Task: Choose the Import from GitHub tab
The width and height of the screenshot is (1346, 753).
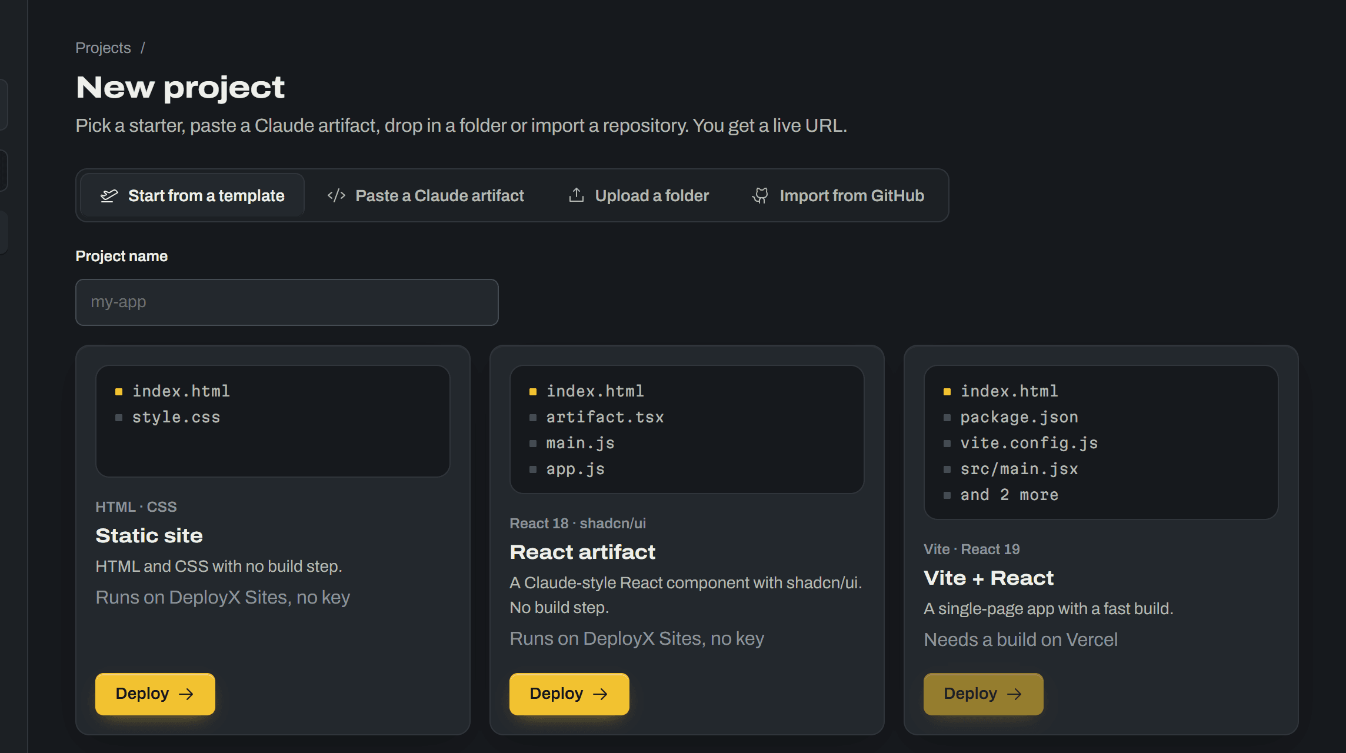Action: (x=838, y=195)
